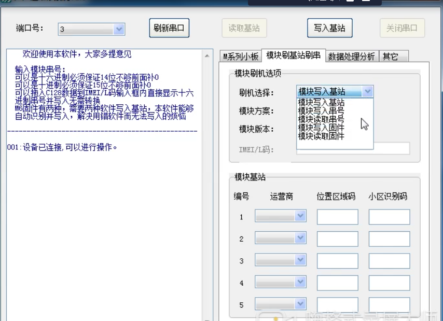Click the disabled 读取基站 button
The width and height of the screenshot is (443, 321).
pyautogui.click(x=244, y=28)
